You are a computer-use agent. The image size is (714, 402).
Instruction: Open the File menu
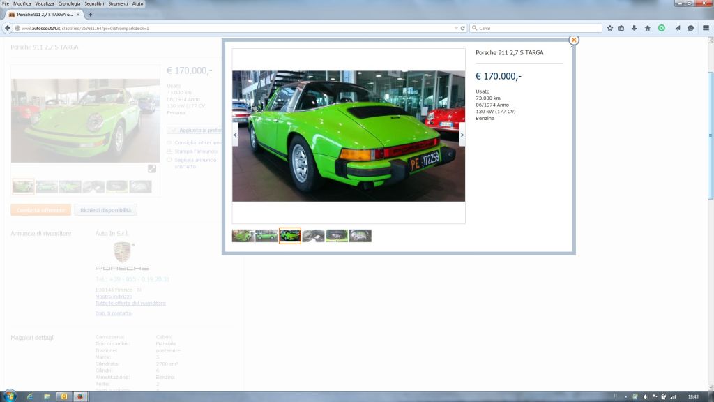6,3
